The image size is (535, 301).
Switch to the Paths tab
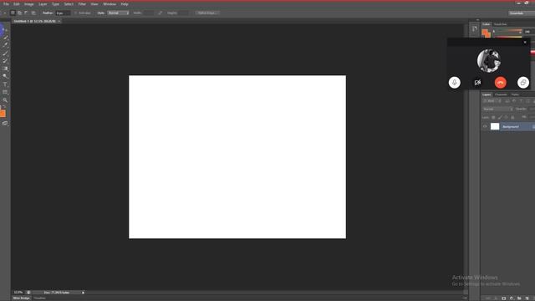515,94
